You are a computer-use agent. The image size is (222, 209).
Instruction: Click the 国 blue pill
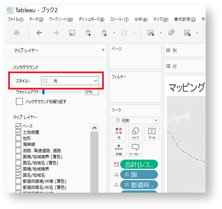(139, 175)
